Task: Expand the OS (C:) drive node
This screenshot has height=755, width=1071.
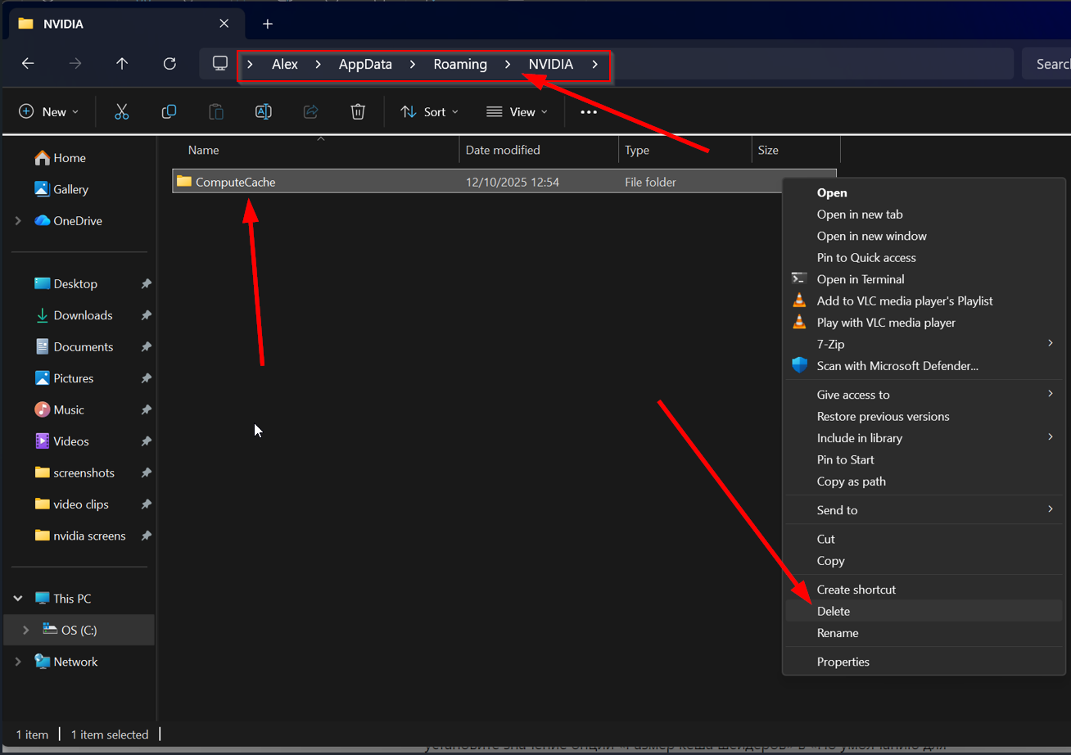Action: coord(25,630)
